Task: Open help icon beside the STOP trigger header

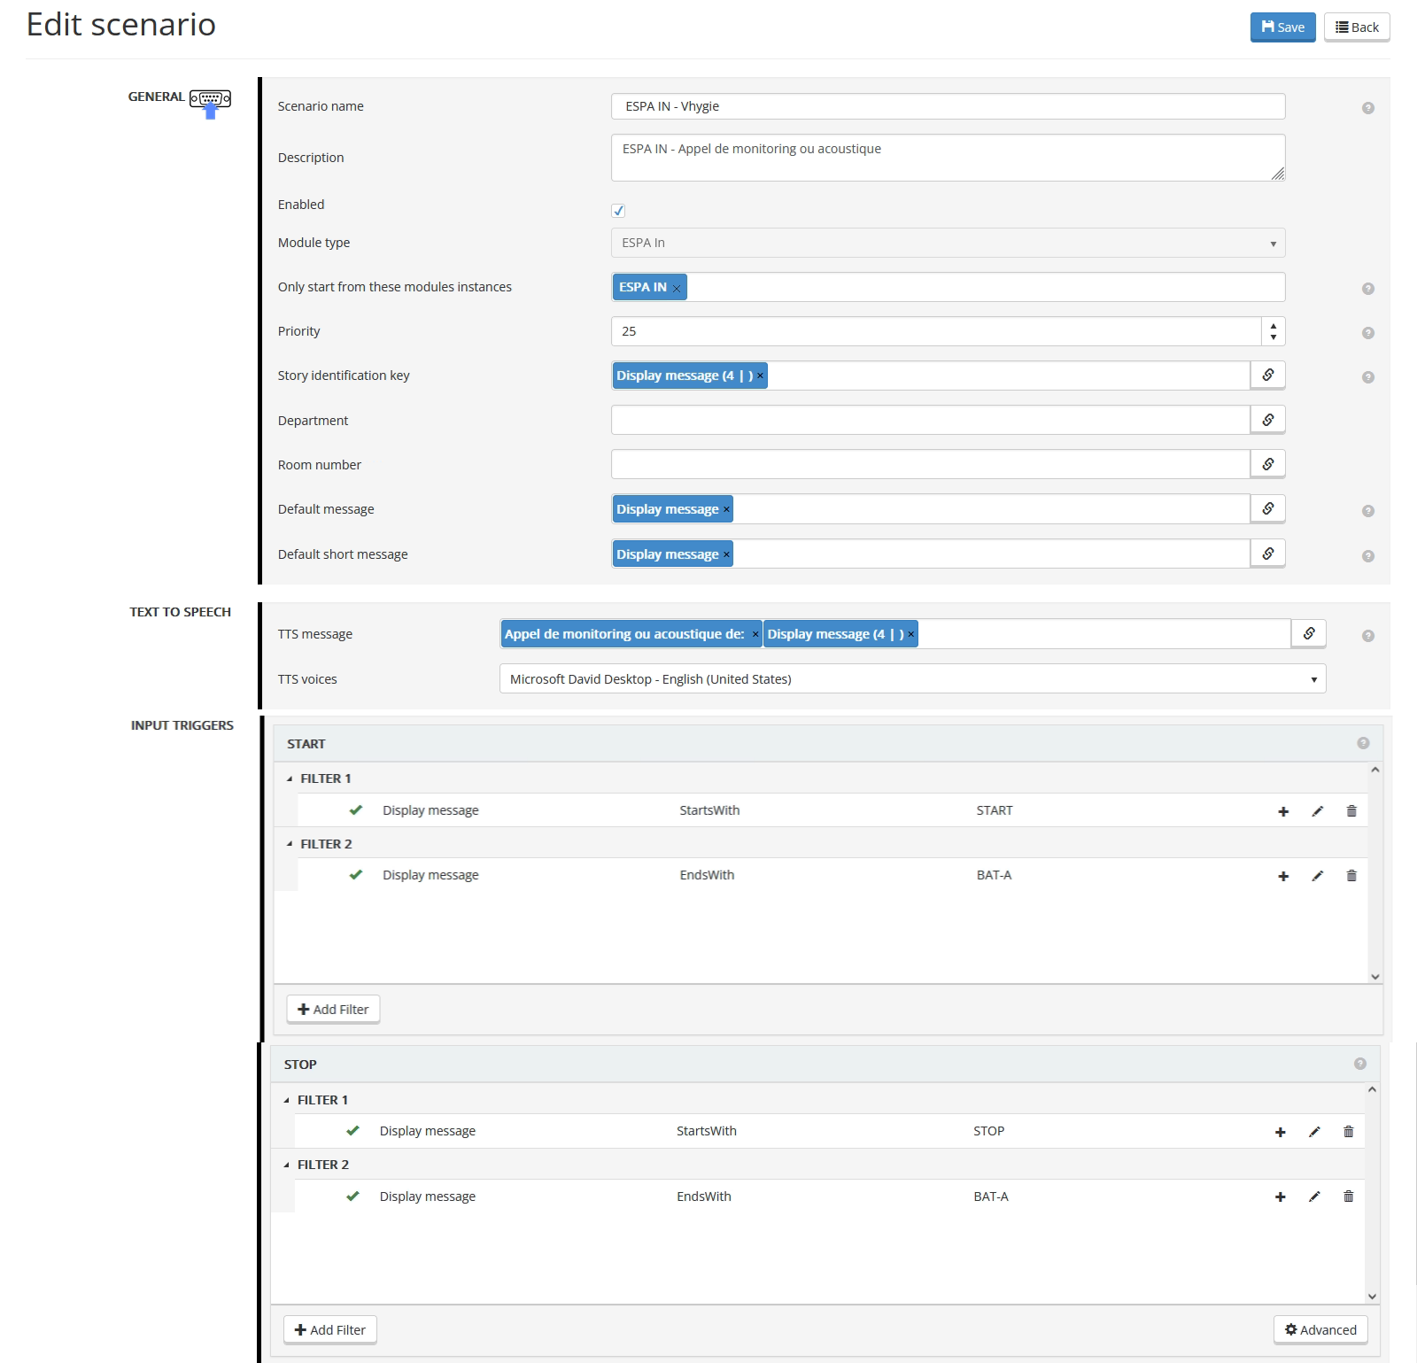Action: click(x=1360, y=1062)
